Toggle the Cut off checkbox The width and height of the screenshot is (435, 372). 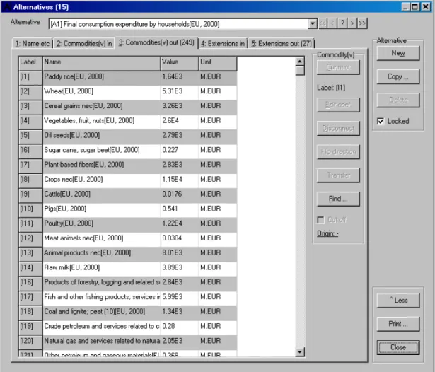pyautogui.click(x=320, y=220)
